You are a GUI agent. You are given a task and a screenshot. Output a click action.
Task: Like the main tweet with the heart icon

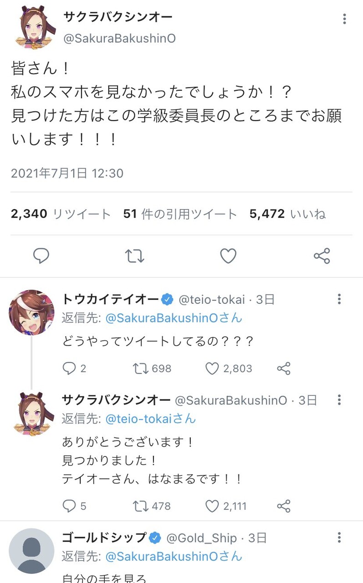click(x=228, y=256)
